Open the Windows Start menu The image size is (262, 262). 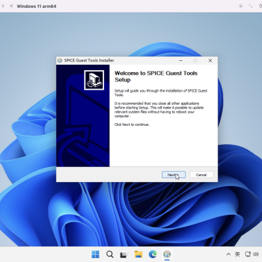[x=96, y=254]
